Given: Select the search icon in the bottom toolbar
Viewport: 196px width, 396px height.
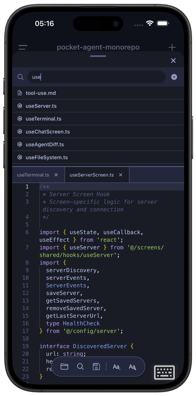Looking at the screenshot, I should click(x=80, y=366).
